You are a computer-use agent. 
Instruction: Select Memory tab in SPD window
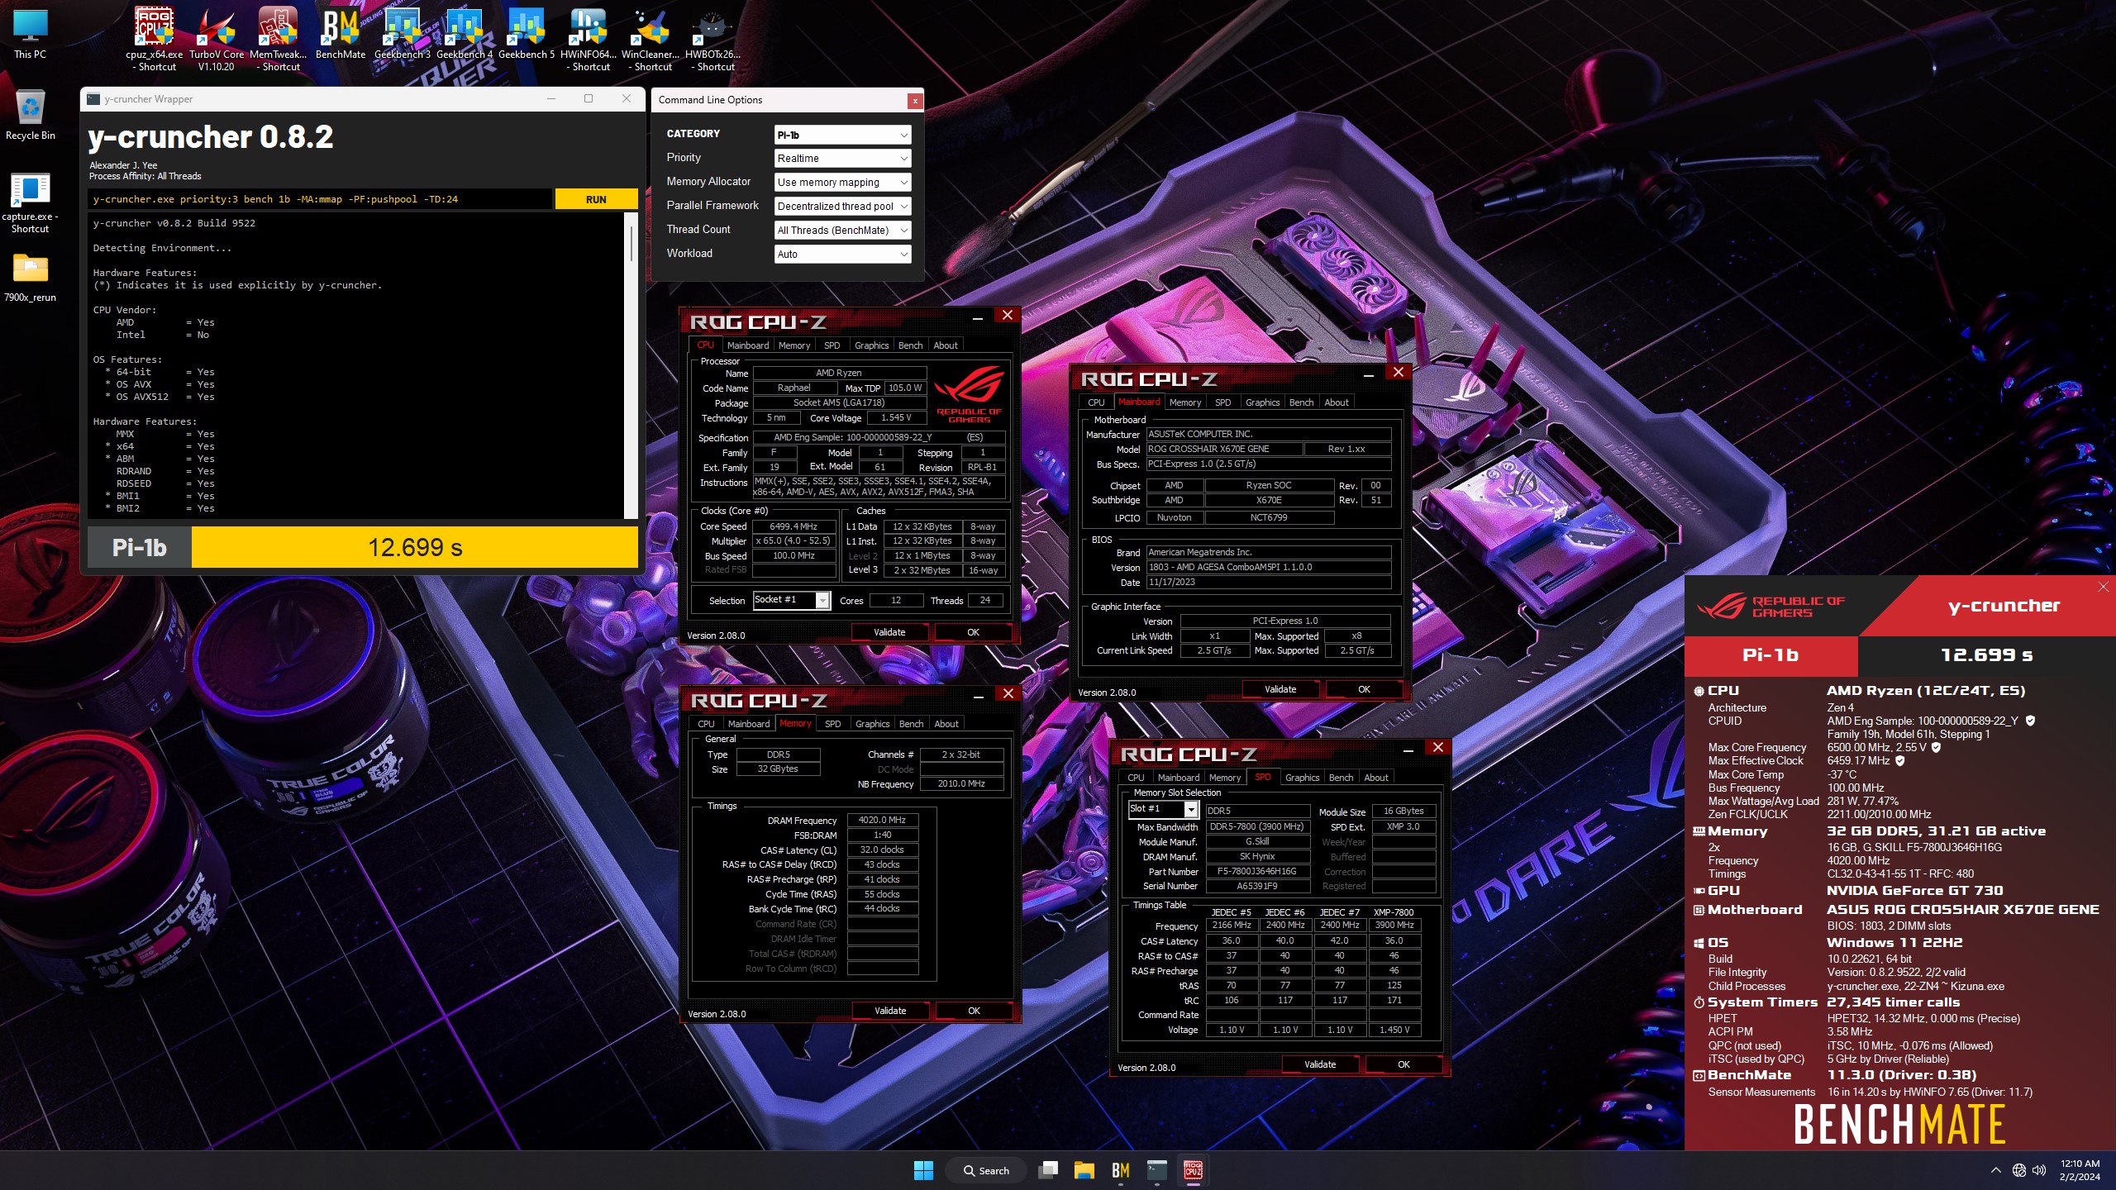pos(1224,778)
